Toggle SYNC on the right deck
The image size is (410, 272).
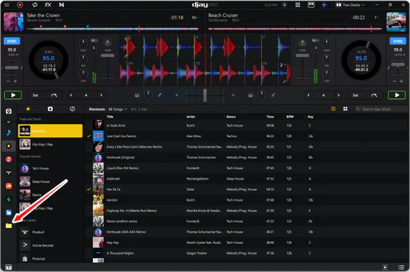(397, 41)
